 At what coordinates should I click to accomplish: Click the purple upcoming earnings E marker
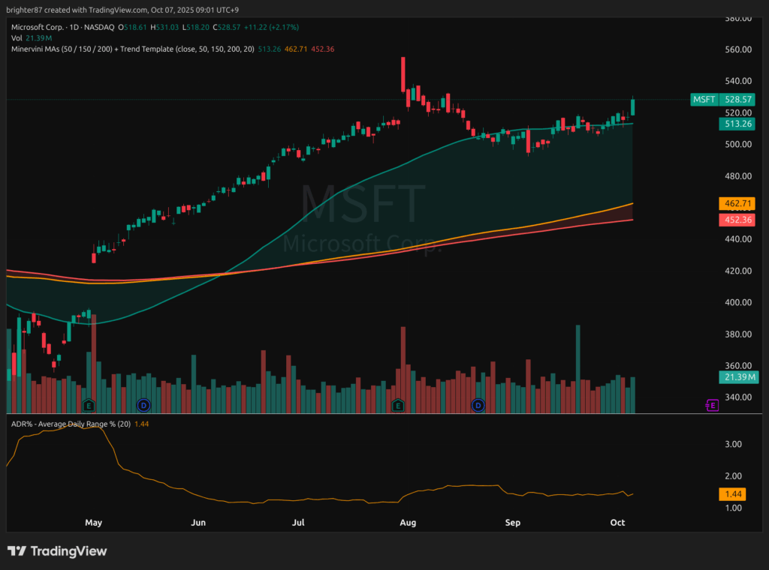[713, 405]
